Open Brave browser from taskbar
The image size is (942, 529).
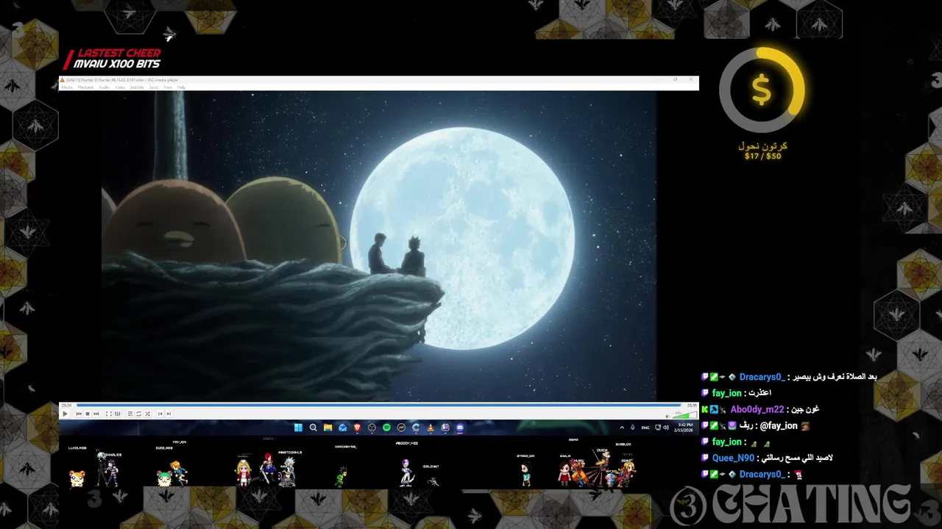point(357,428)
